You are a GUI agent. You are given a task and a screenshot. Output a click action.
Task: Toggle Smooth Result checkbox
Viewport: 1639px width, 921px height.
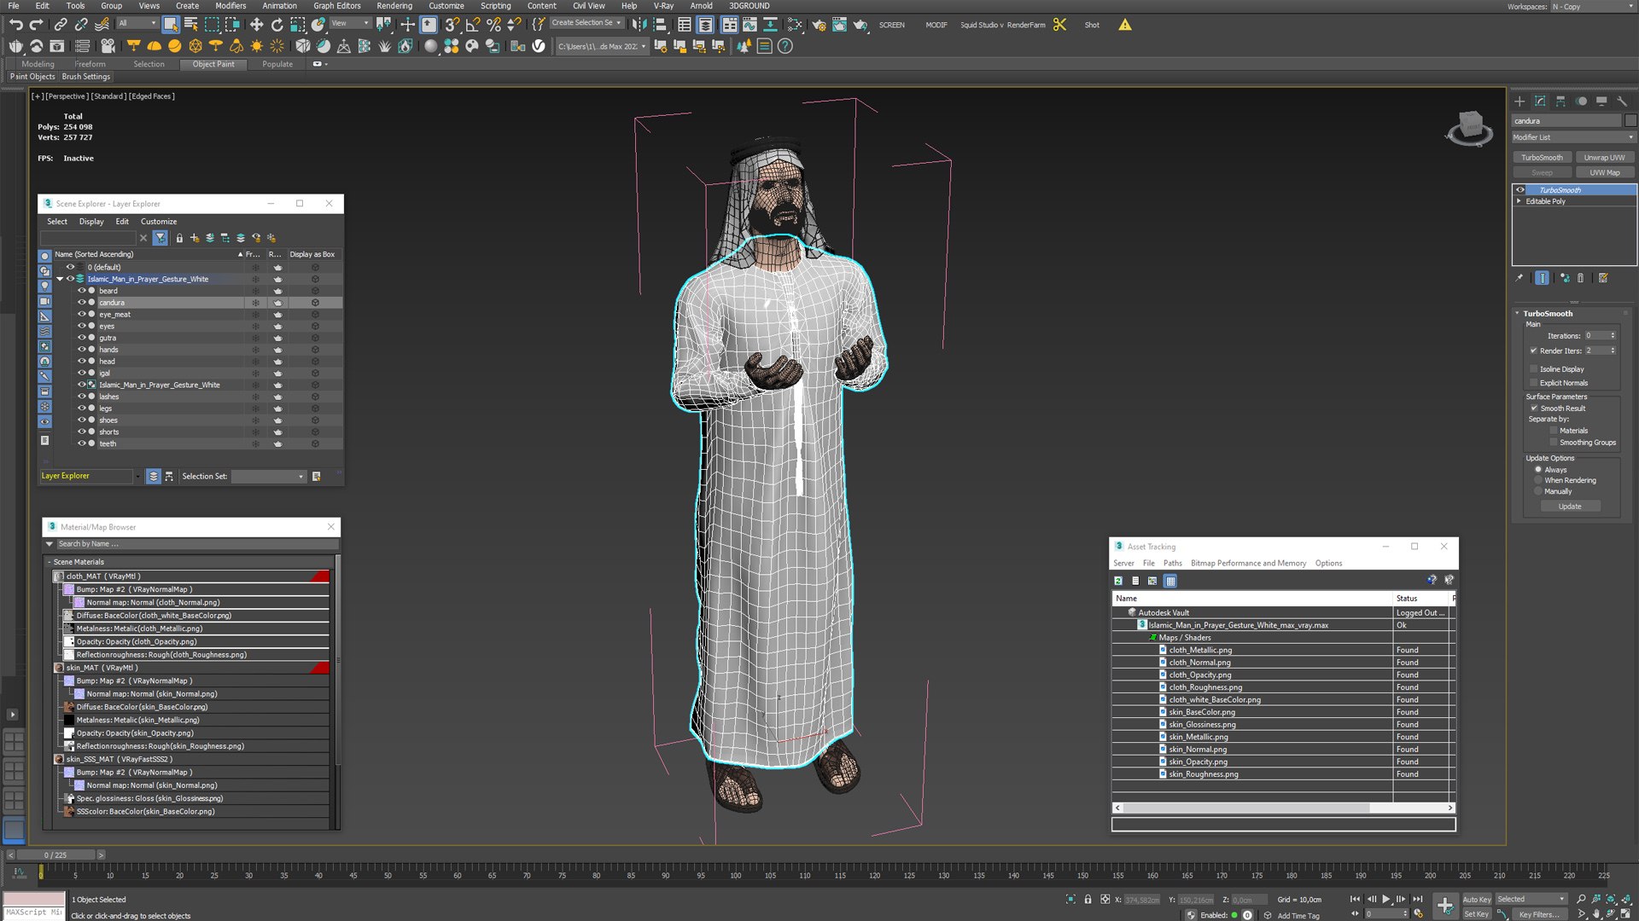click(1534, 408)
